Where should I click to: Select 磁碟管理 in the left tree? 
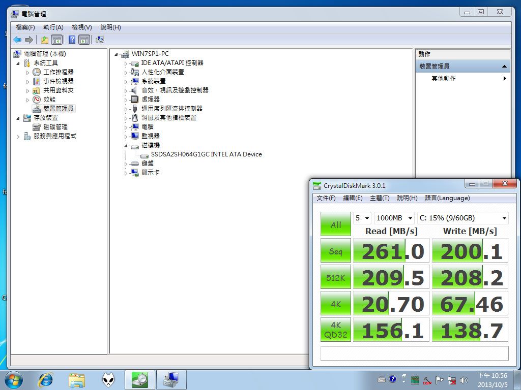(55, 126)
